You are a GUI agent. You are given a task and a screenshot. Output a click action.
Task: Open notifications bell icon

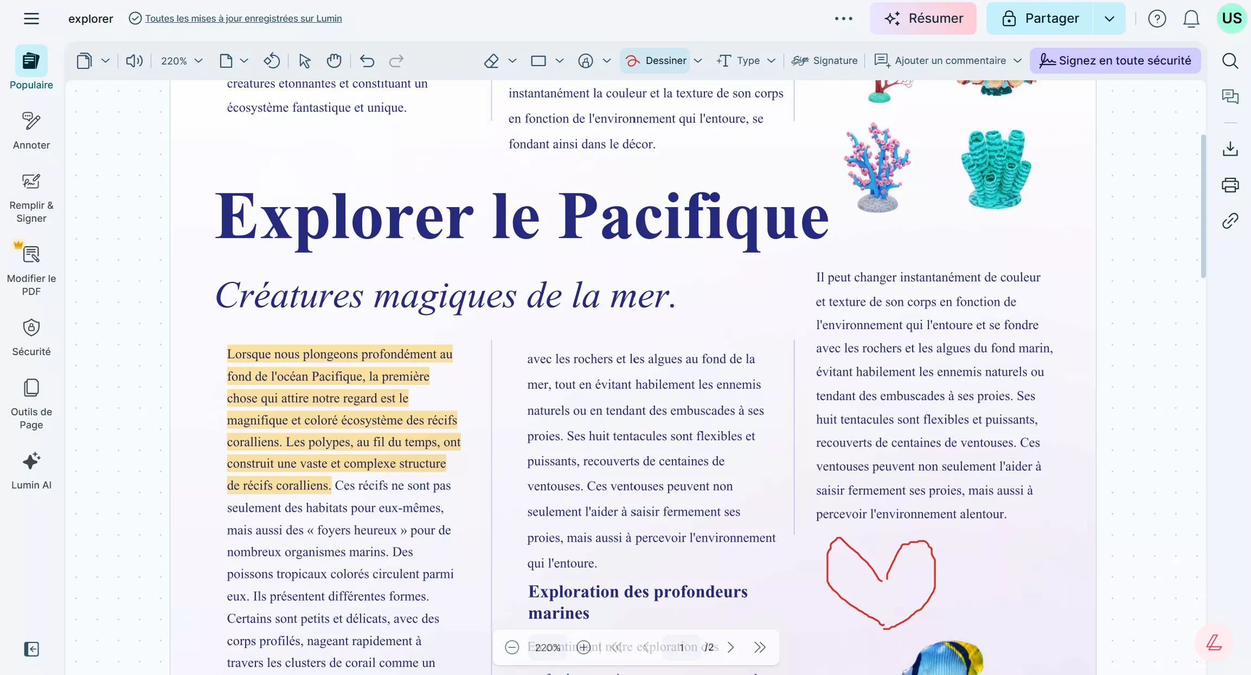tap(1191, 18)
